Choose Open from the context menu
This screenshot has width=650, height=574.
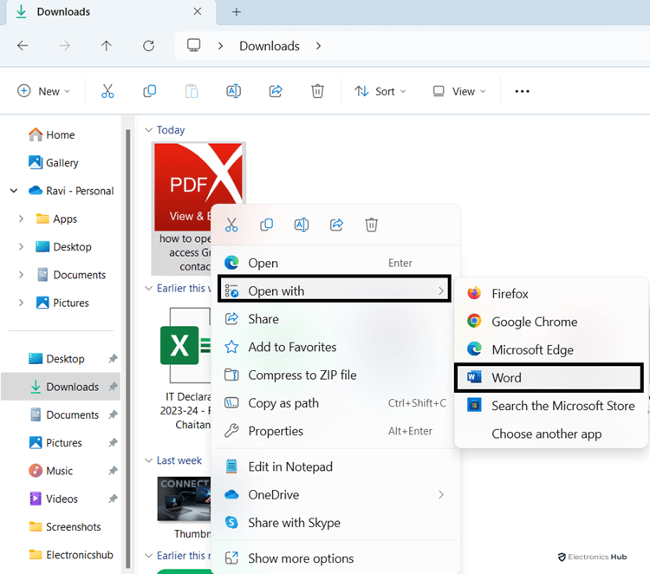point(335,263)
